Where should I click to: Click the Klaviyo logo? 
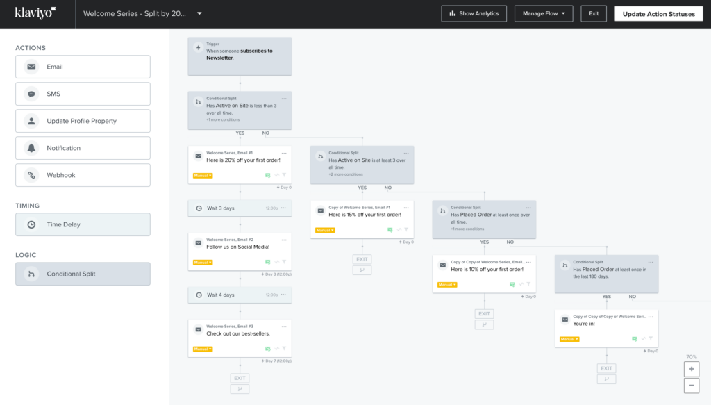click(x=35, y=13)
